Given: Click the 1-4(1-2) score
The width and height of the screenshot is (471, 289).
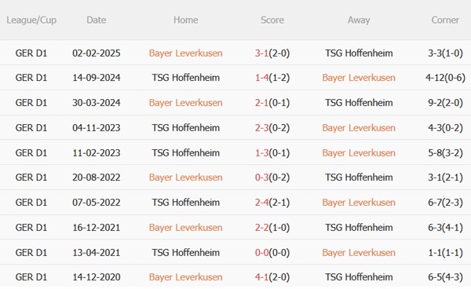Looking at the screenshot, I should [272, 78].
